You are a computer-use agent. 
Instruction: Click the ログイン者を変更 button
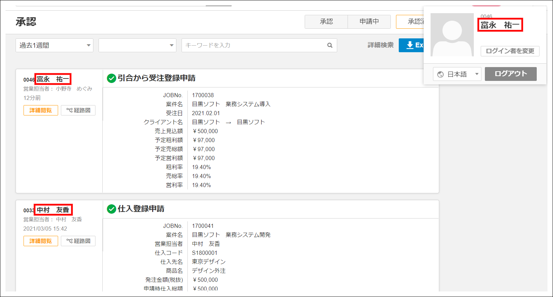click(510, 51)
